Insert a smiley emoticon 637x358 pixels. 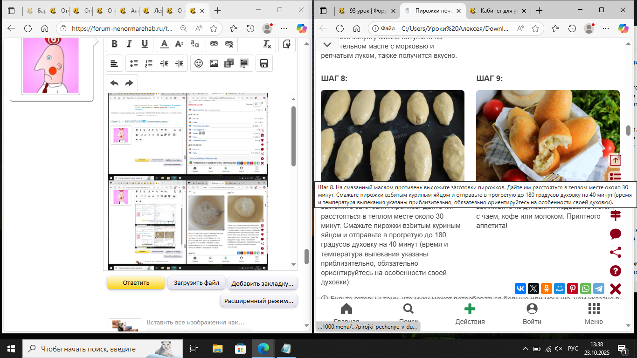pyautogui.click(x=199, y=63)
